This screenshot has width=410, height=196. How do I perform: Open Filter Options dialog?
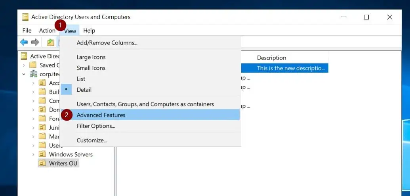point(150,126)
